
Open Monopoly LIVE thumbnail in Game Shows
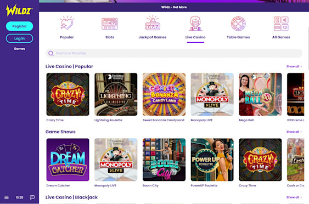[x=116, y=160]
